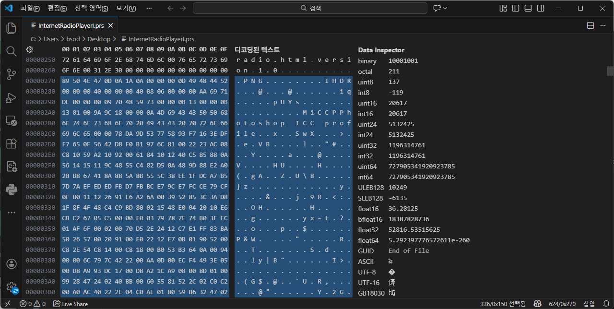Select uint32 value 1196314761 in Data Inspector
Image resolution: width=614 pixels, height=309 pixels.
tap(407, 145)
